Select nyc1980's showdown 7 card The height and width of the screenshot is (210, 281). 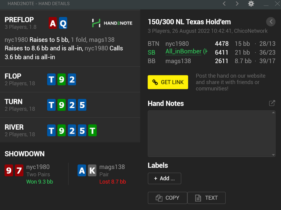(x=19, y=170)
